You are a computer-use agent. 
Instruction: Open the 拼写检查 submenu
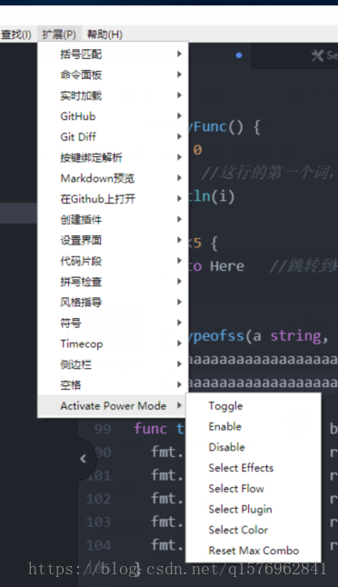coord(113,282)
